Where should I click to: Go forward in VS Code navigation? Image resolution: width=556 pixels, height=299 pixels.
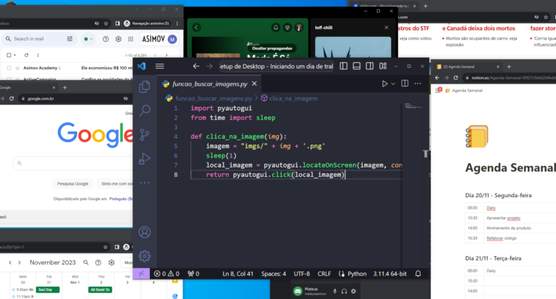209,66
